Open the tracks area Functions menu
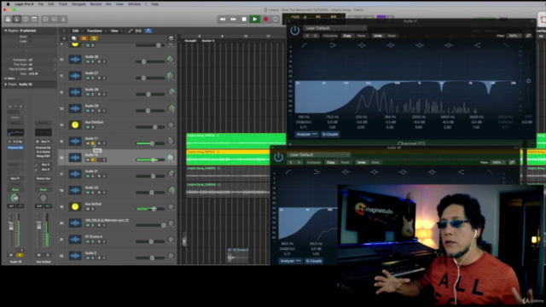This screenshot has width=546, height=307. [x=96, y=31]
